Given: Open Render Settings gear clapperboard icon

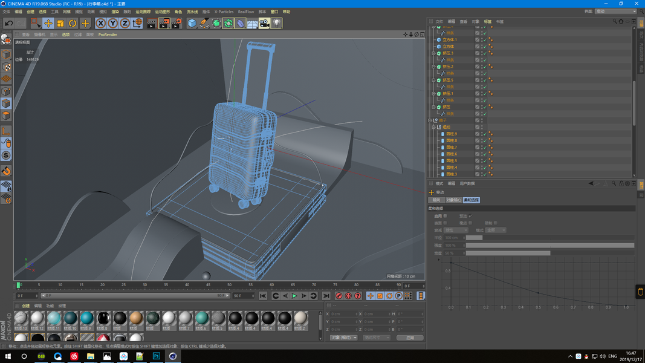Looking at the screenshot, I should tap(177, 24).
